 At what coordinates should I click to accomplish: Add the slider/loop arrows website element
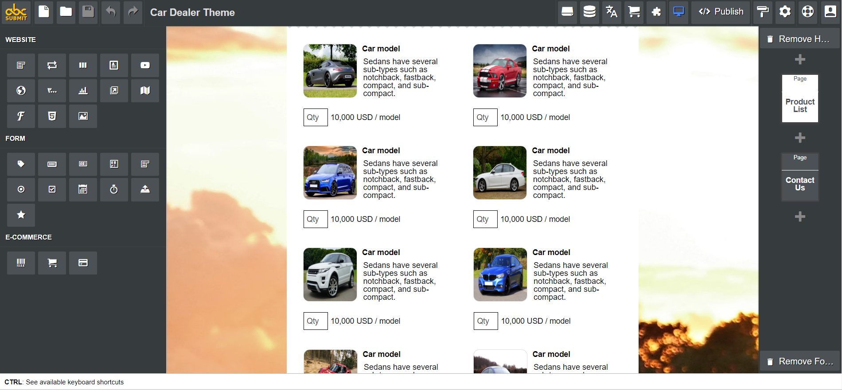[52, 66]
